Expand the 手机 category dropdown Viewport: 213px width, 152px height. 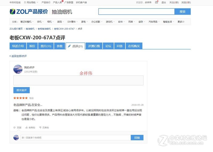tap(40, 22)
